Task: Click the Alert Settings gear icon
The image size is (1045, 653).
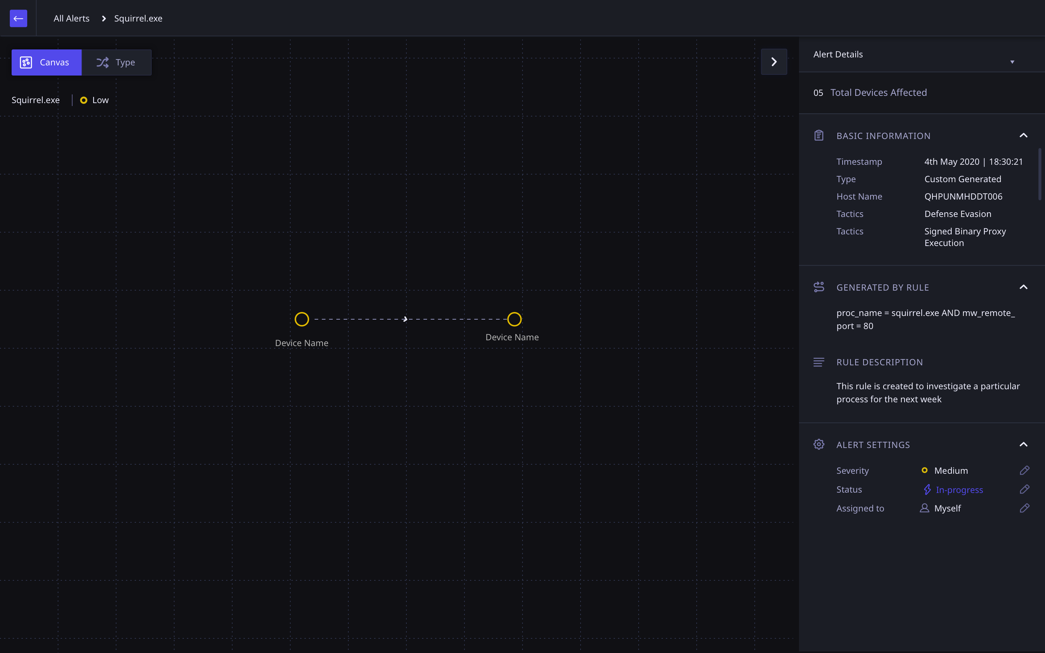Action: [x=818, y=445]
